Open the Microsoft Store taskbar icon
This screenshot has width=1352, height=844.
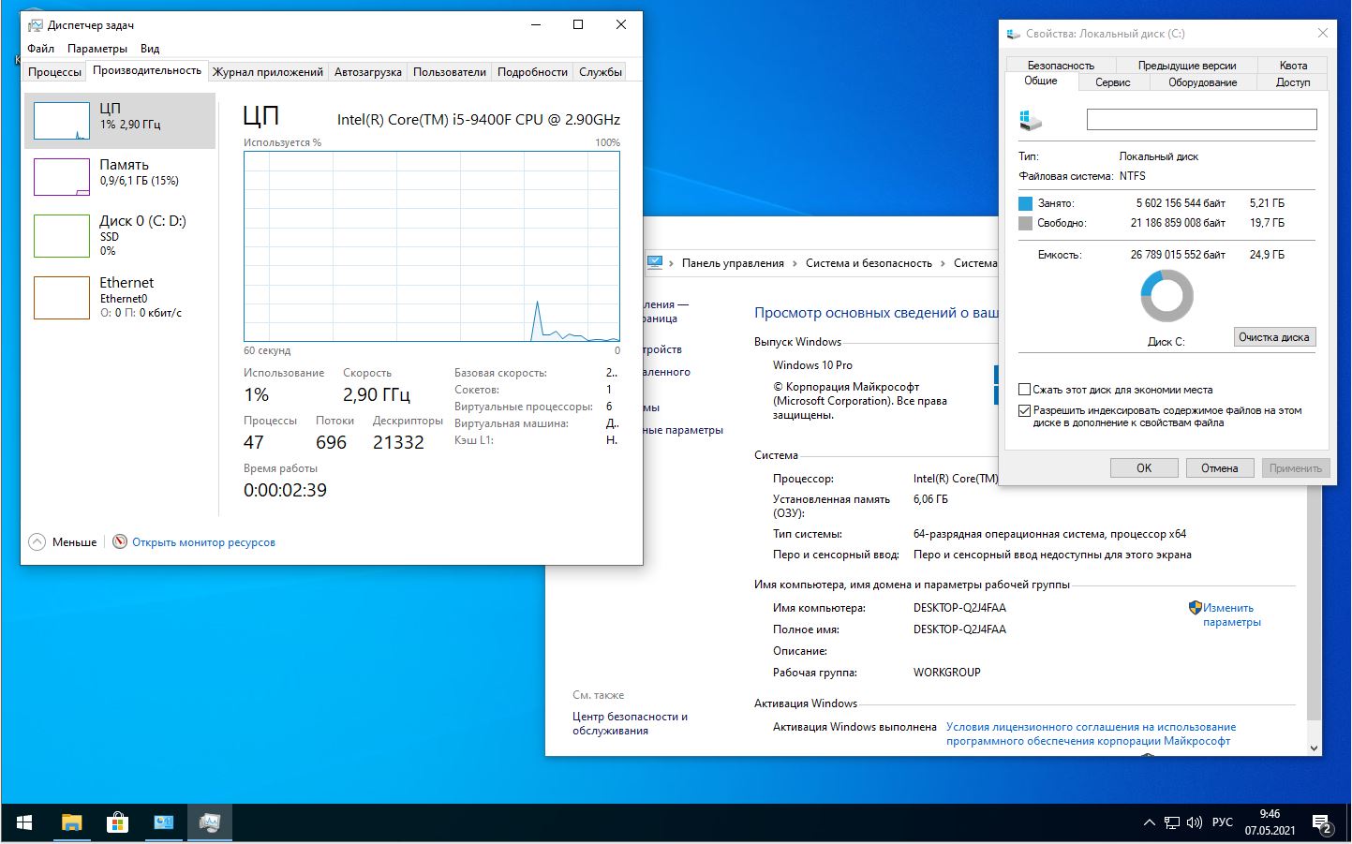[x=117, y=822]
